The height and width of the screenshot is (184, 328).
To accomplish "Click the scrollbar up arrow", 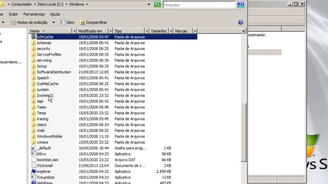I will point(243,31).
